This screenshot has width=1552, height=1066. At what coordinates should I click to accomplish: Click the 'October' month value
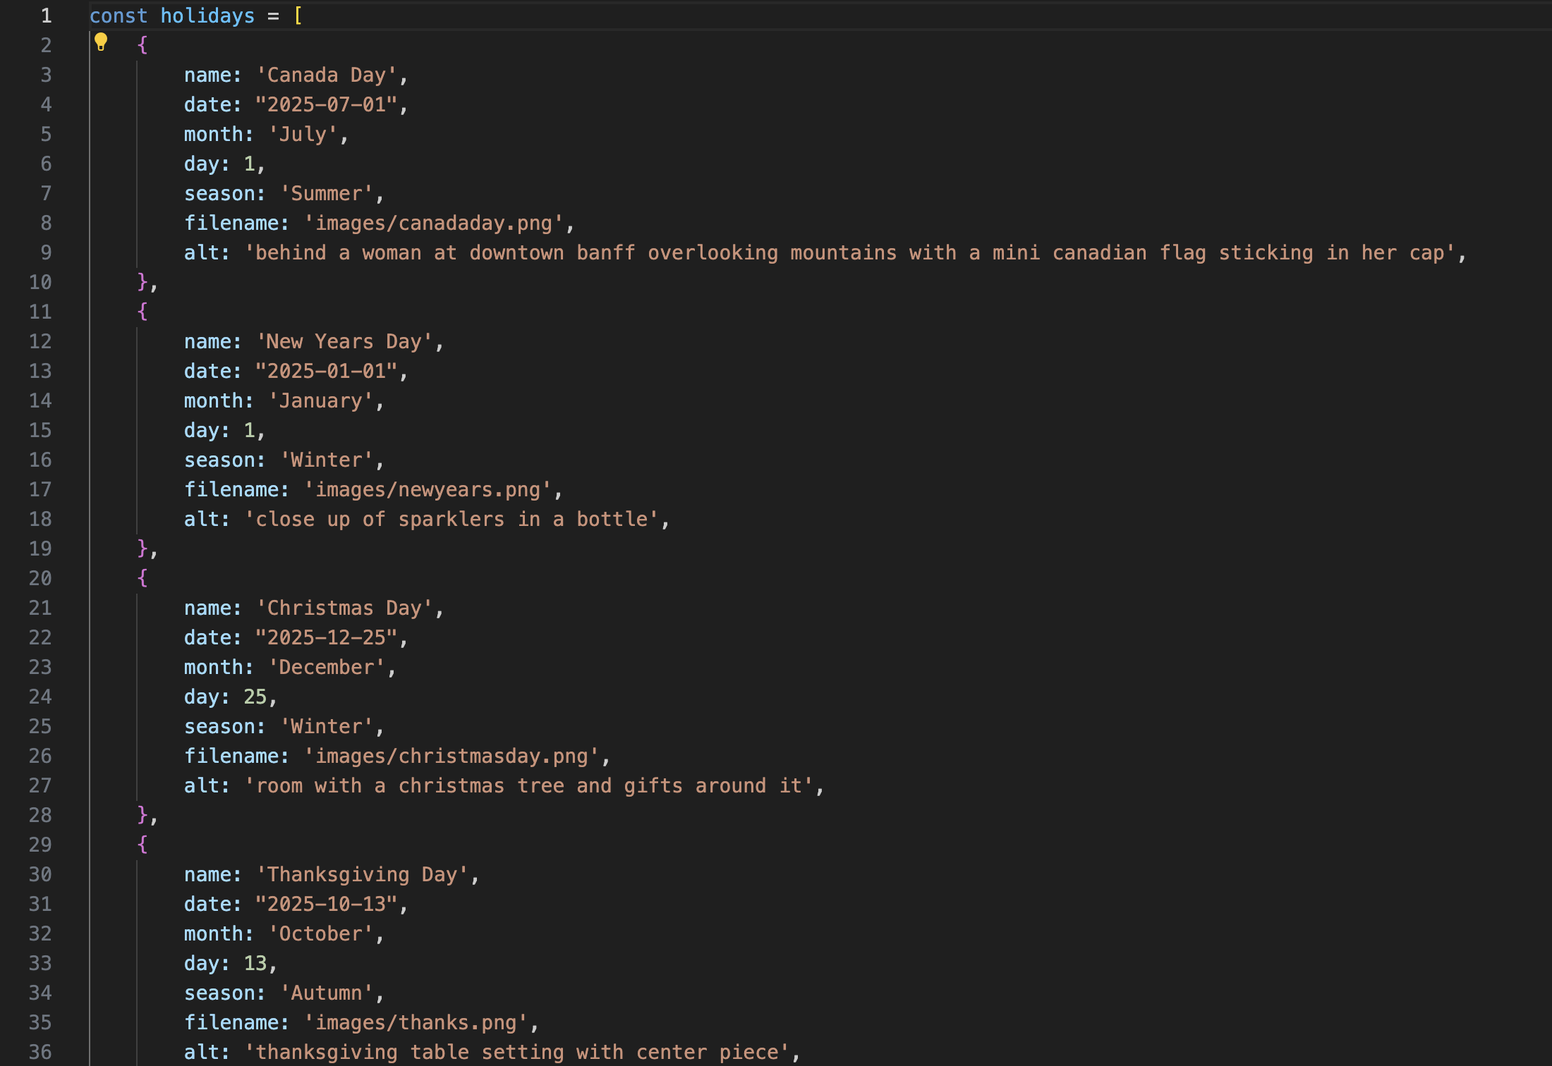(321, 933)
